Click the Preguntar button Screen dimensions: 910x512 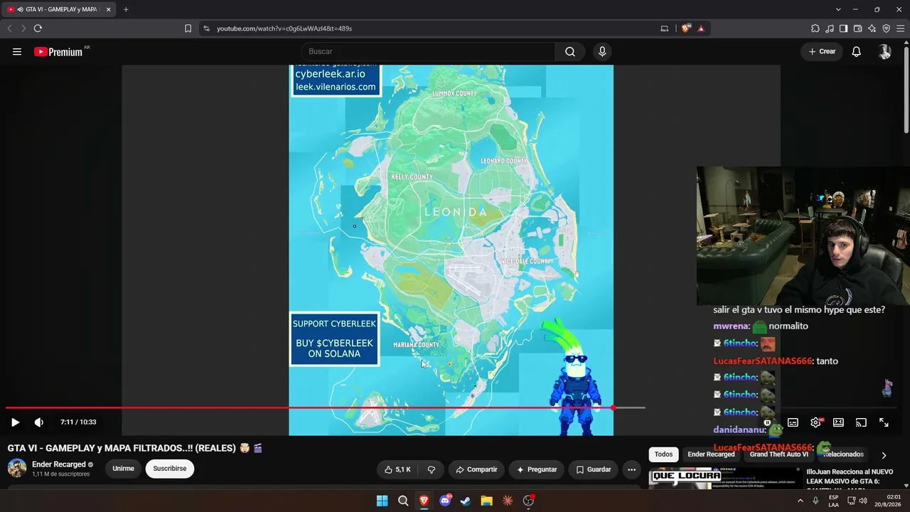point(537,469)
